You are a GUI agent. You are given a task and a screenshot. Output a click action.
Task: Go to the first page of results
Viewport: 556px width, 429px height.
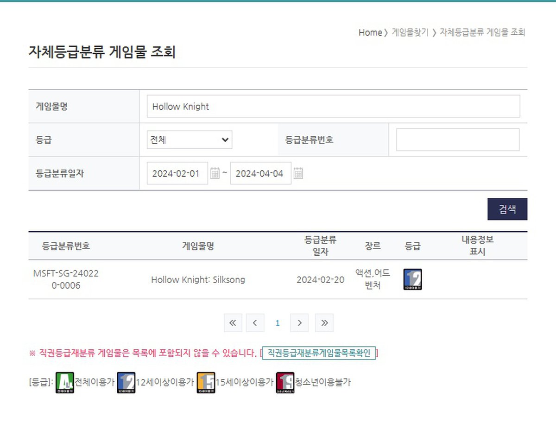tap(233, 323)
